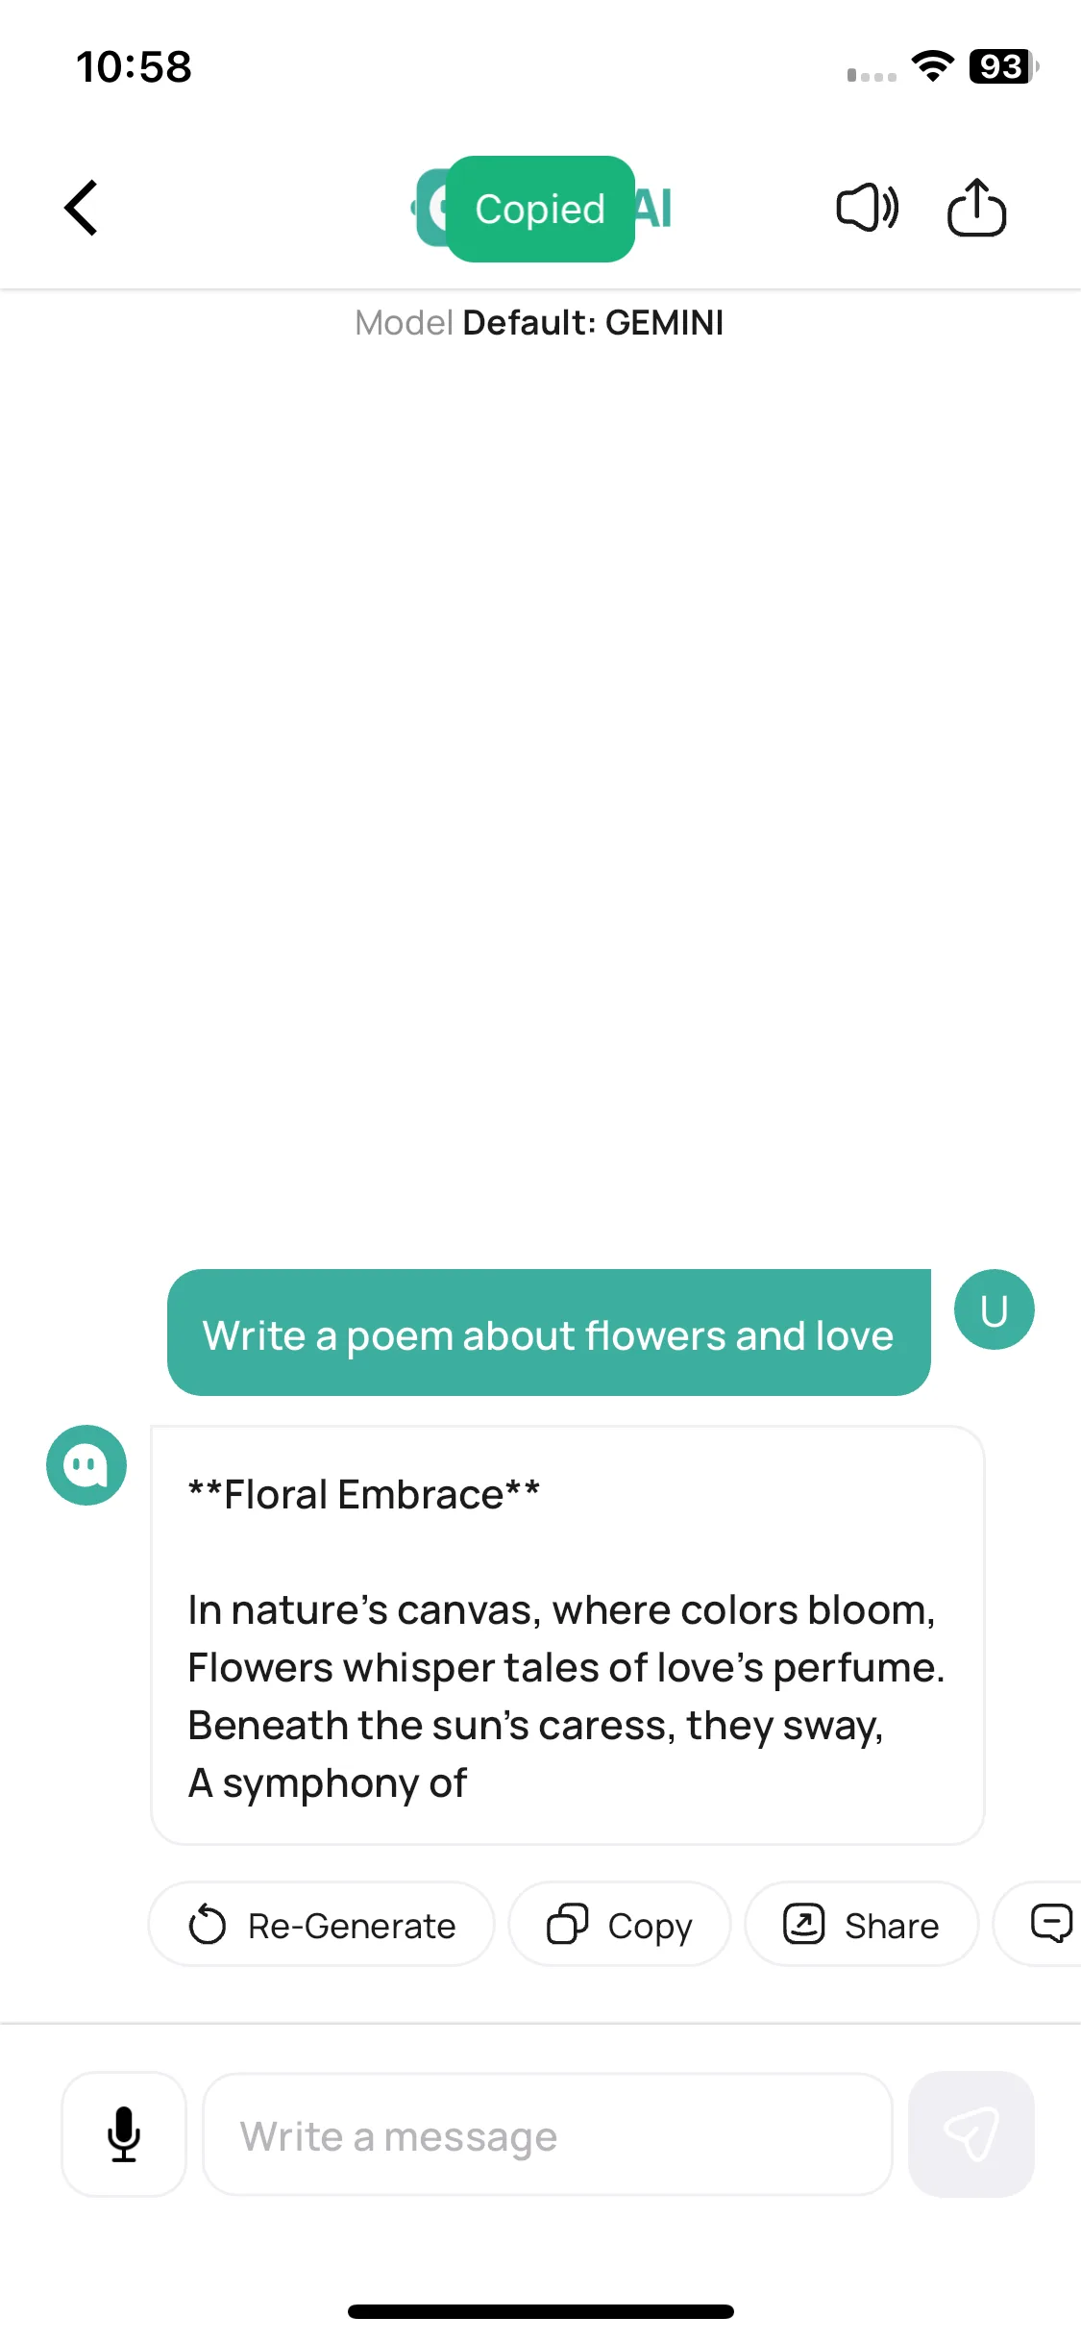Click the circular arrow Re-Generate icon
Viewport: 1081px width, 2342px height.
(207, 1926)
